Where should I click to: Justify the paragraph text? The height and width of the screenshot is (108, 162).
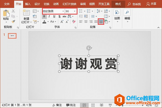pyautogui.click(x=96, y=22)
